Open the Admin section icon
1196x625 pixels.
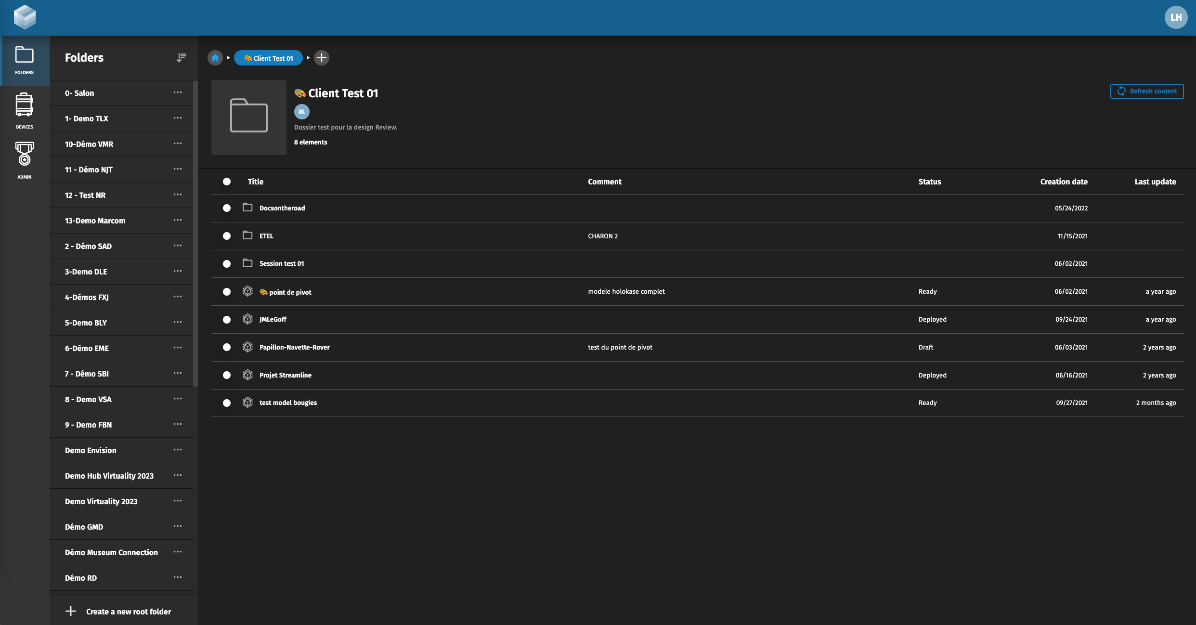[x=24, y=154]
